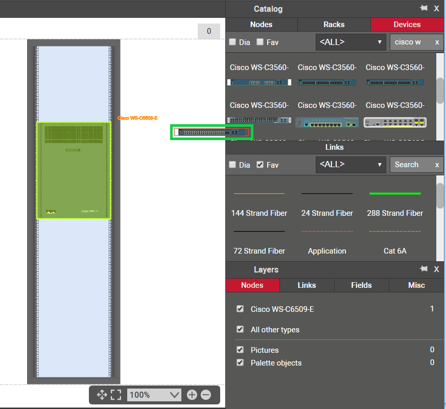The image size is (446, 409).
Task: Toggle the Fav checkbox in Devices filter
Action: pyautogui.click(x=260, y=42)
